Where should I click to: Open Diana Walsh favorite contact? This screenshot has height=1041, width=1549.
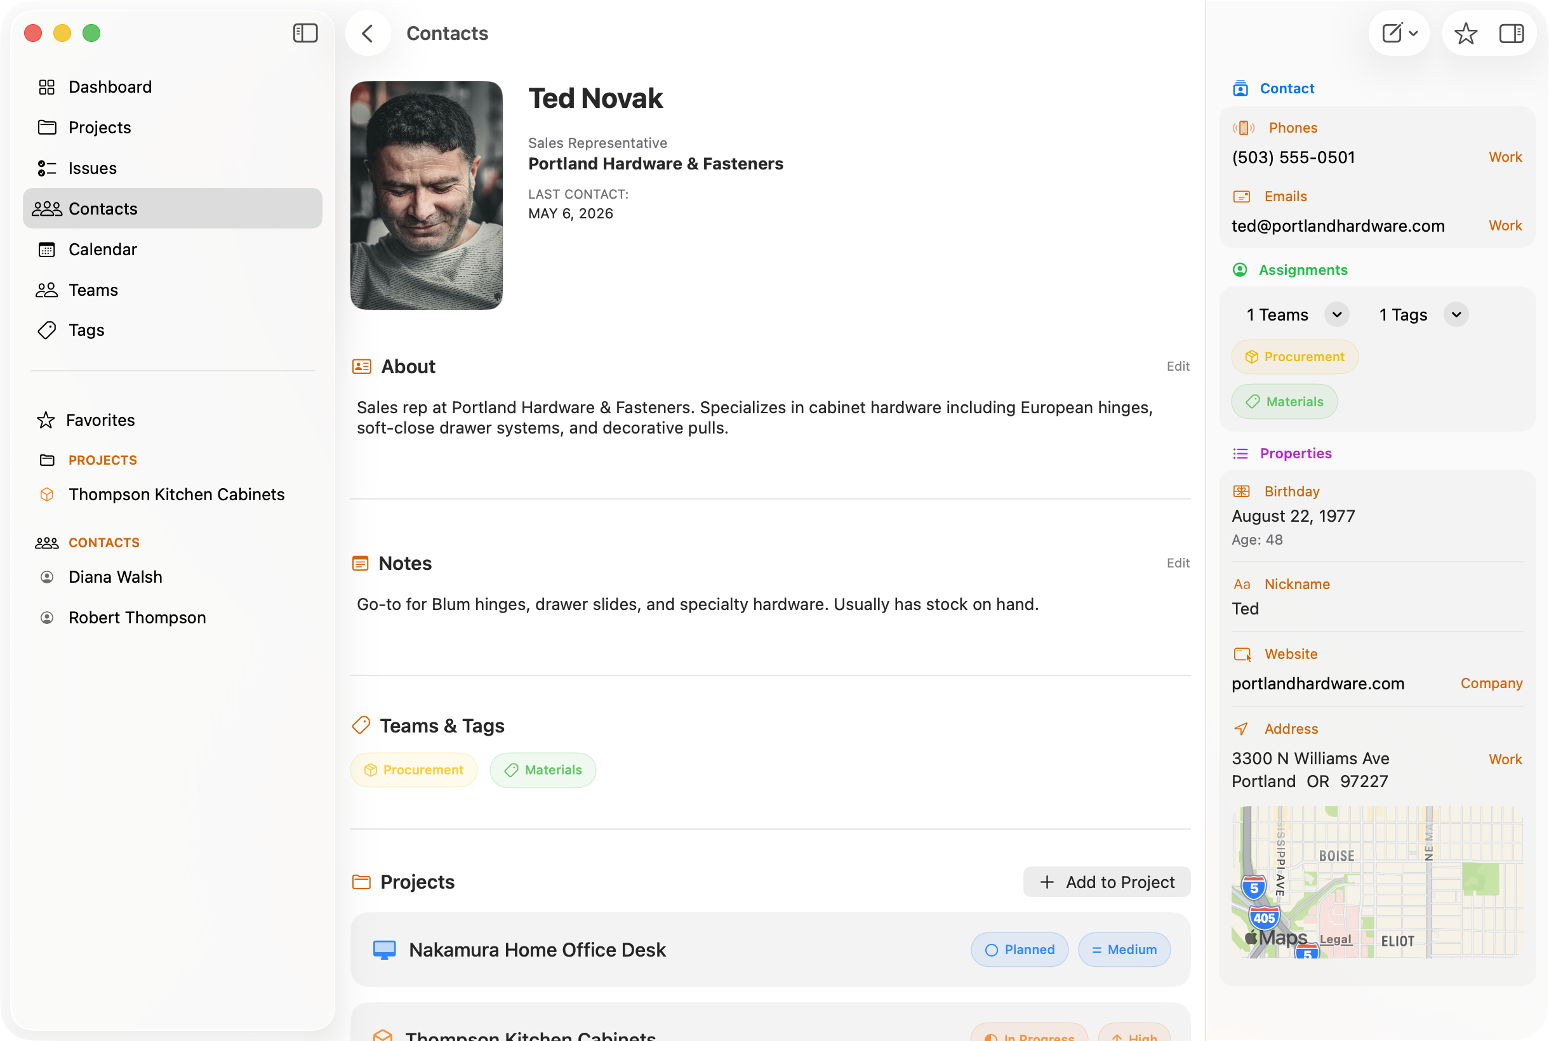click(x=173, y=577)
